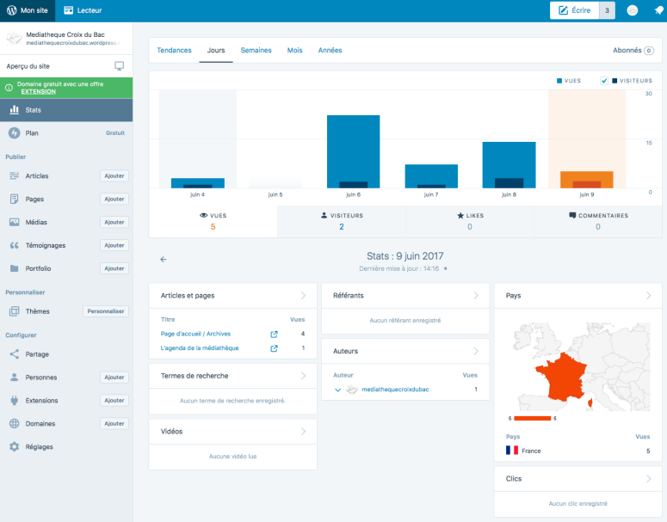Toggle the Visiteurs checkbox in chart legend
The height and width of the screenshot is (522, 667).
pos(605,81)
